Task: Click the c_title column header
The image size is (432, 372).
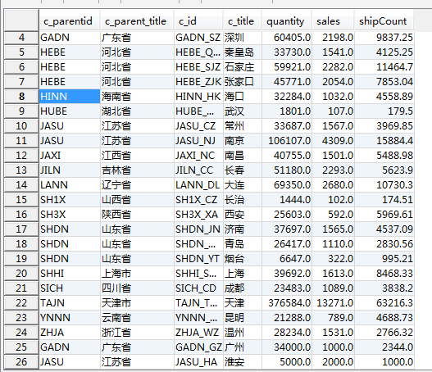Action: (x=242, y=20)
